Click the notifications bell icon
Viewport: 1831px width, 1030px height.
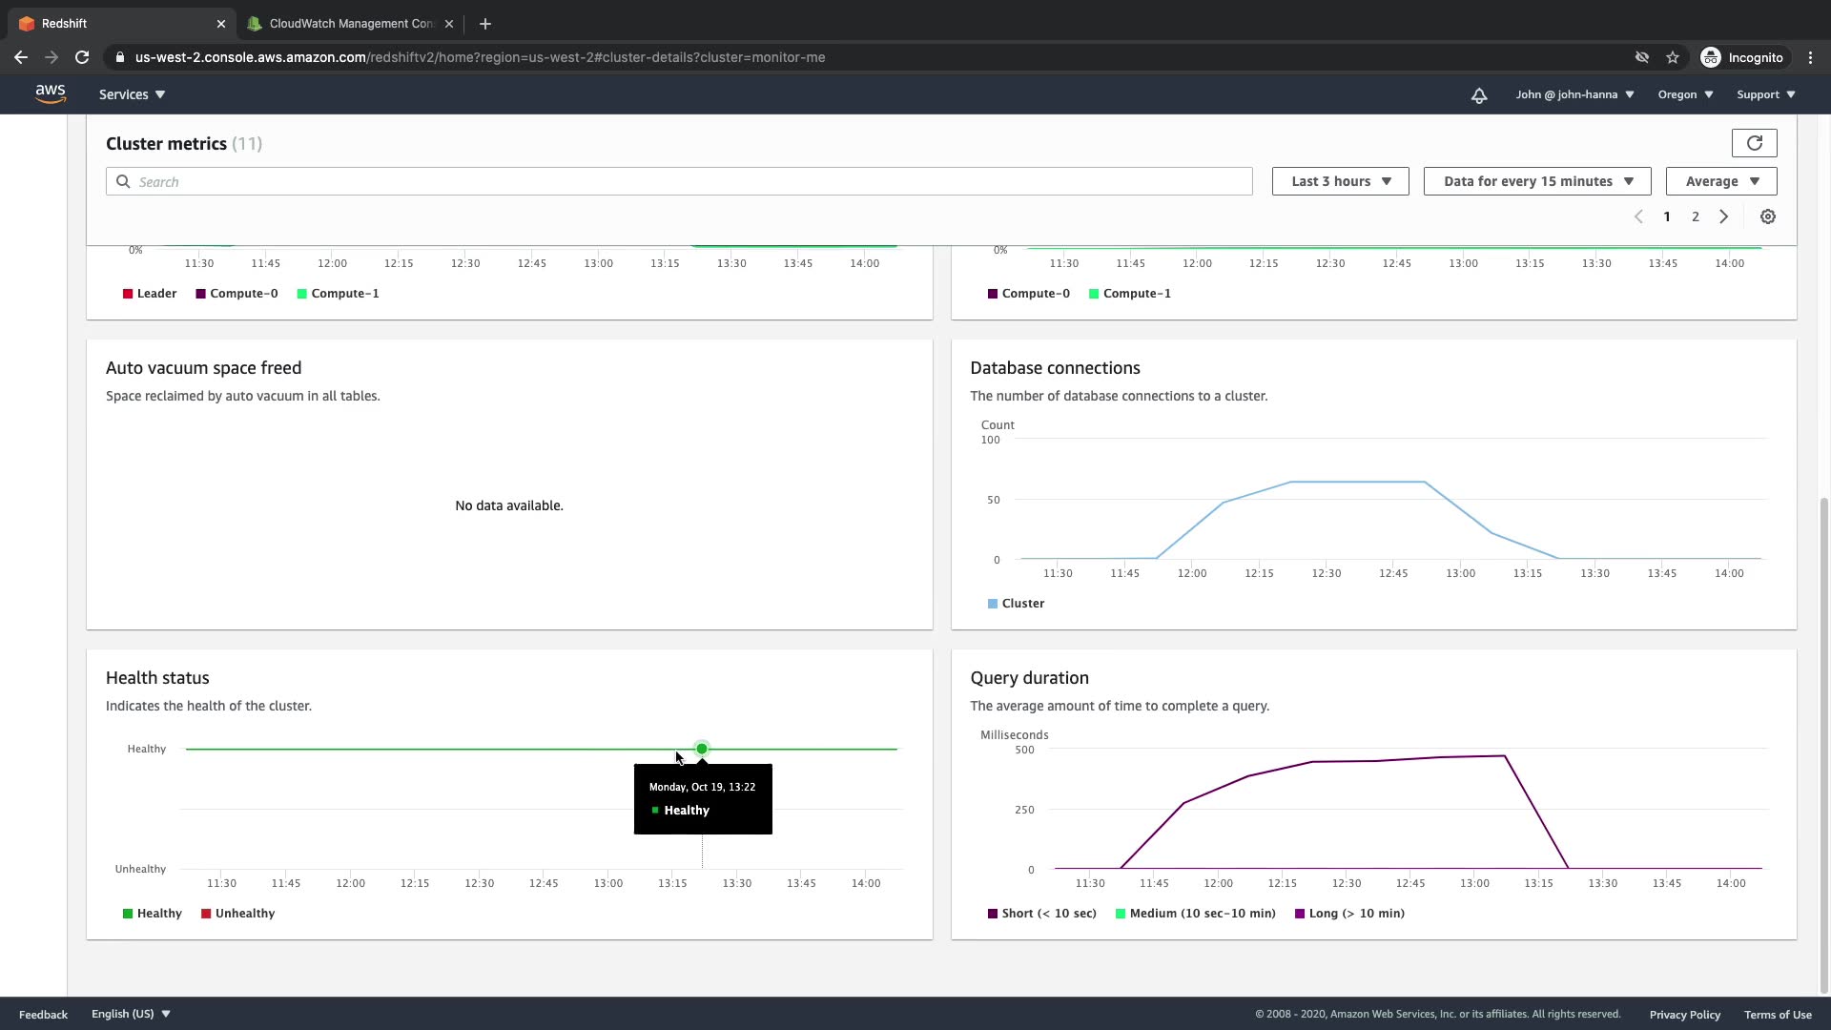click(x=1478, y=95)
